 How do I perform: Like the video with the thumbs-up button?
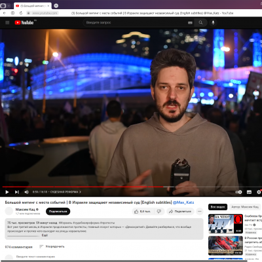(143, 212)
